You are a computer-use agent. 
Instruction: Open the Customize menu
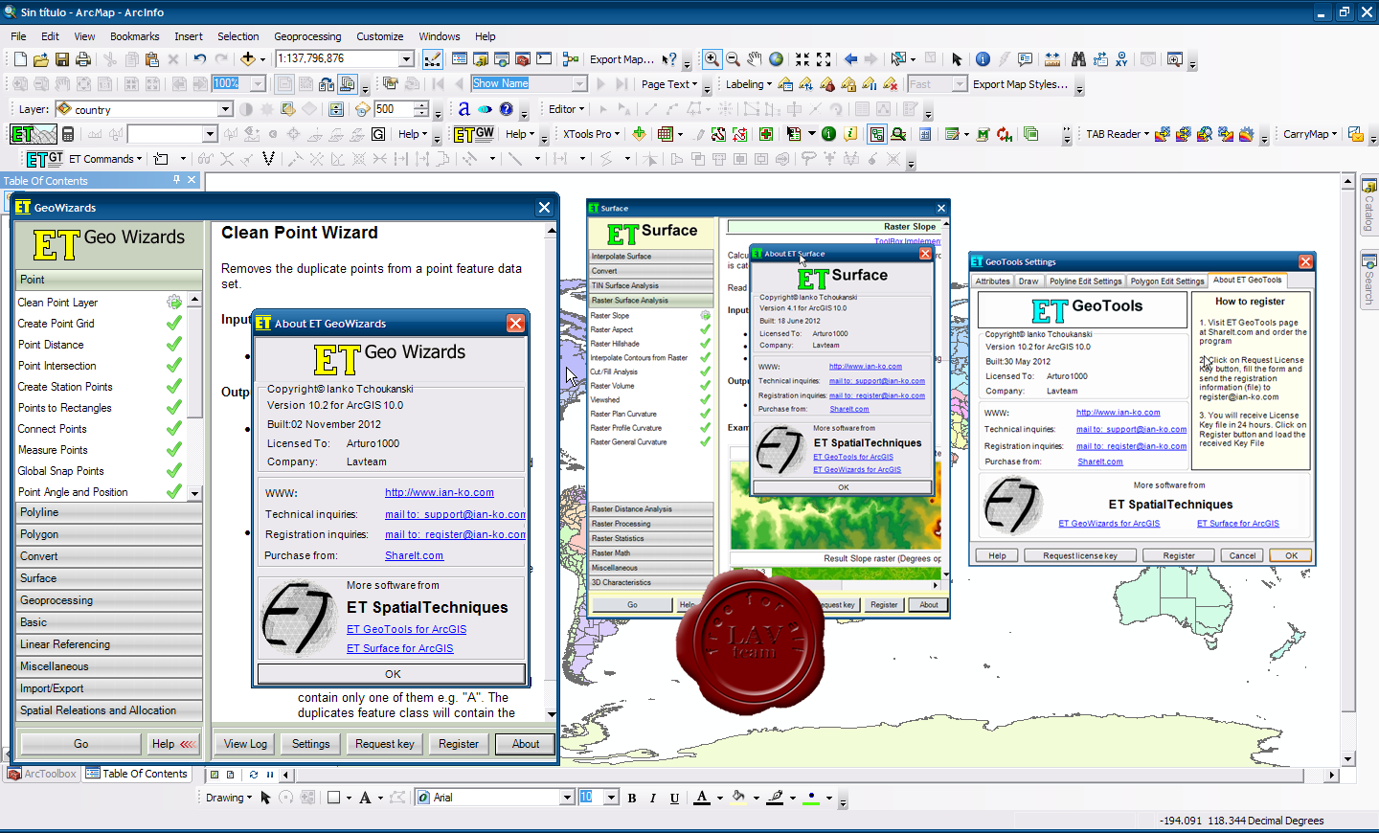(380, 36)
